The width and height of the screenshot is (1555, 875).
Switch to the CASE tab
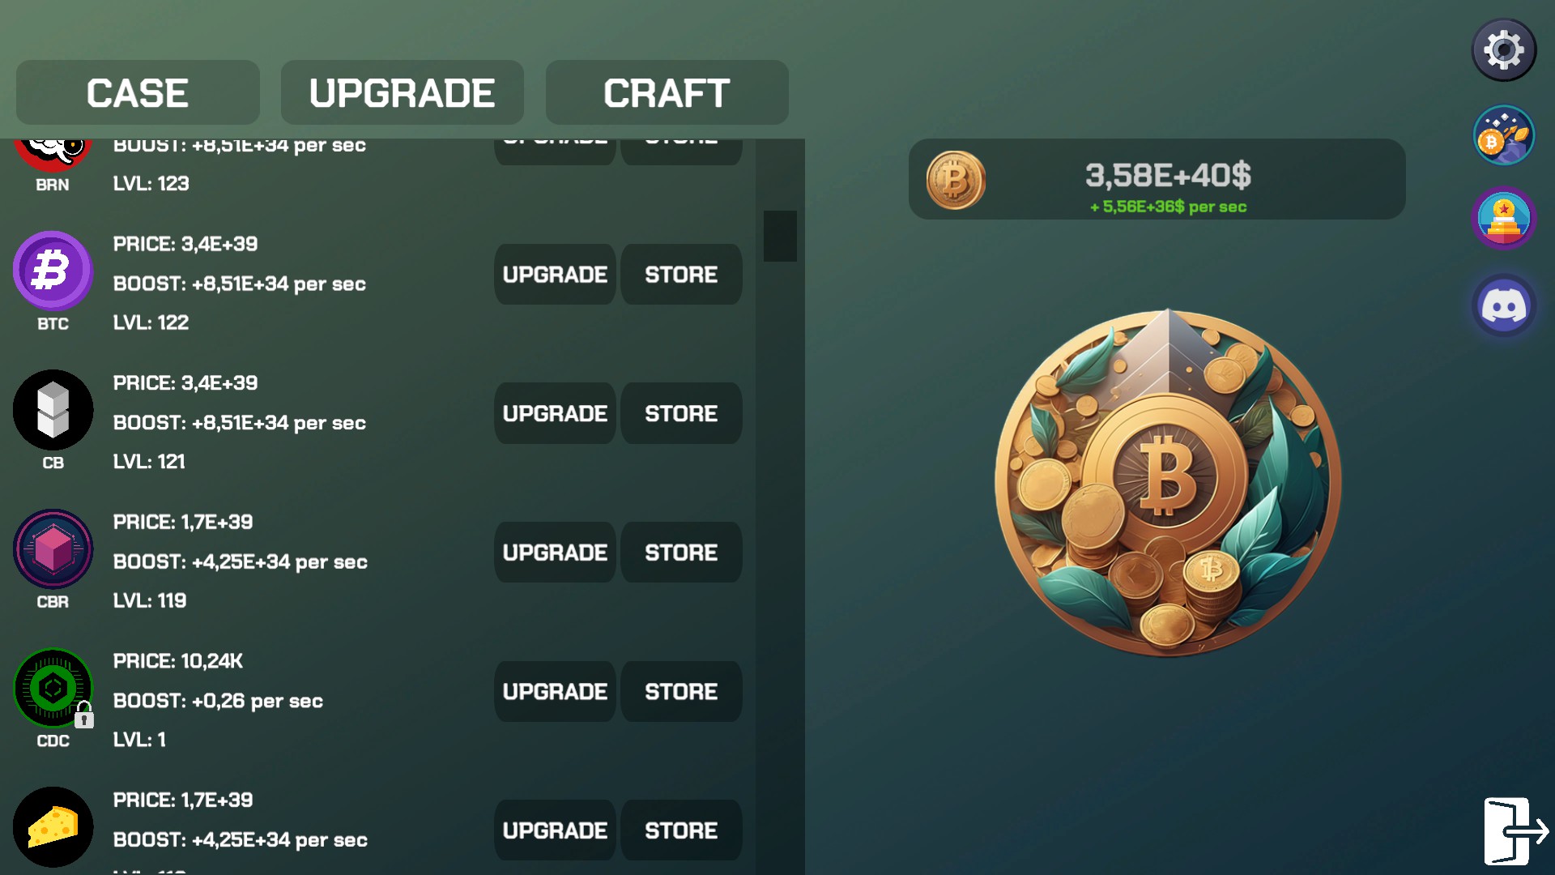[138, 92]
